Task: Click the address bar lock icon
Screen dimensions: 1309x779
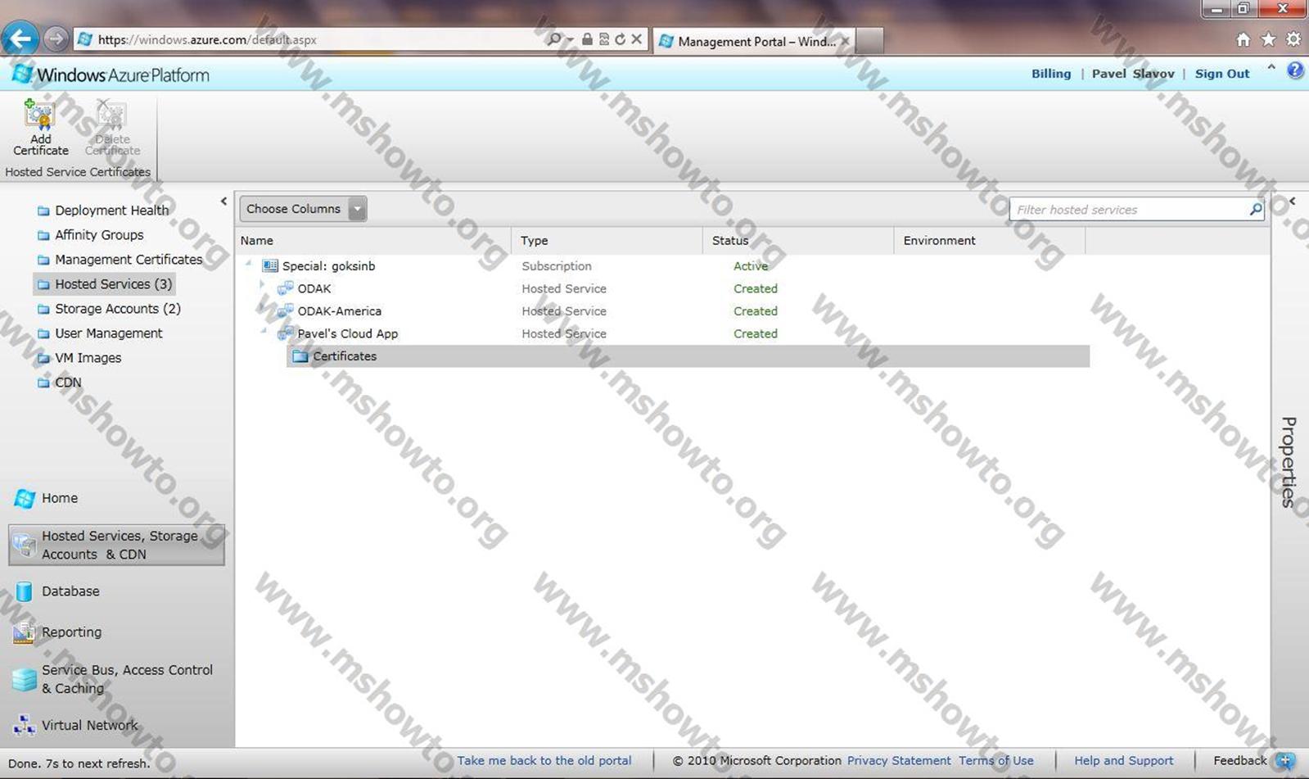Action: (587, 39)
